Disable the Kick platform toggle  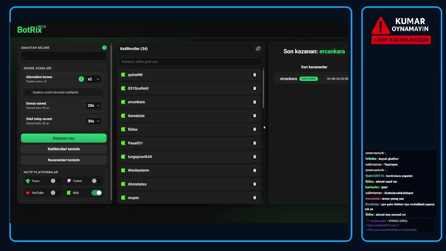[x=97, y=193]
